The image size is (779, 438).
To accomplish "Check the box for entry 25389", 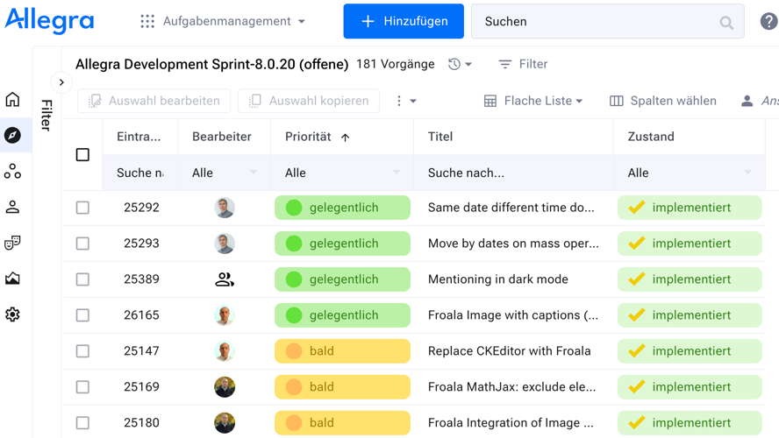I will click(x=82, y=279).
